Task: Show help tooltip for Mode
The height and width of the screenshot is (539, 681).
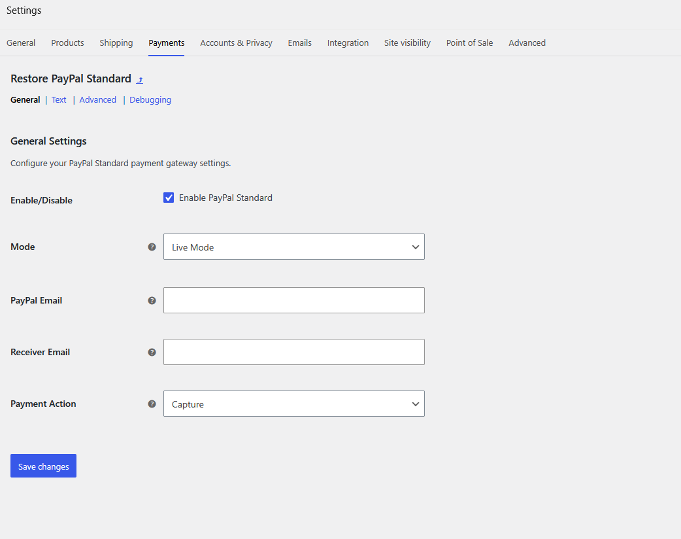Action: tap(152, 247)
